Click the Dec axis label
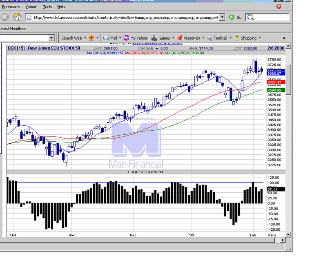 [133, 235]
